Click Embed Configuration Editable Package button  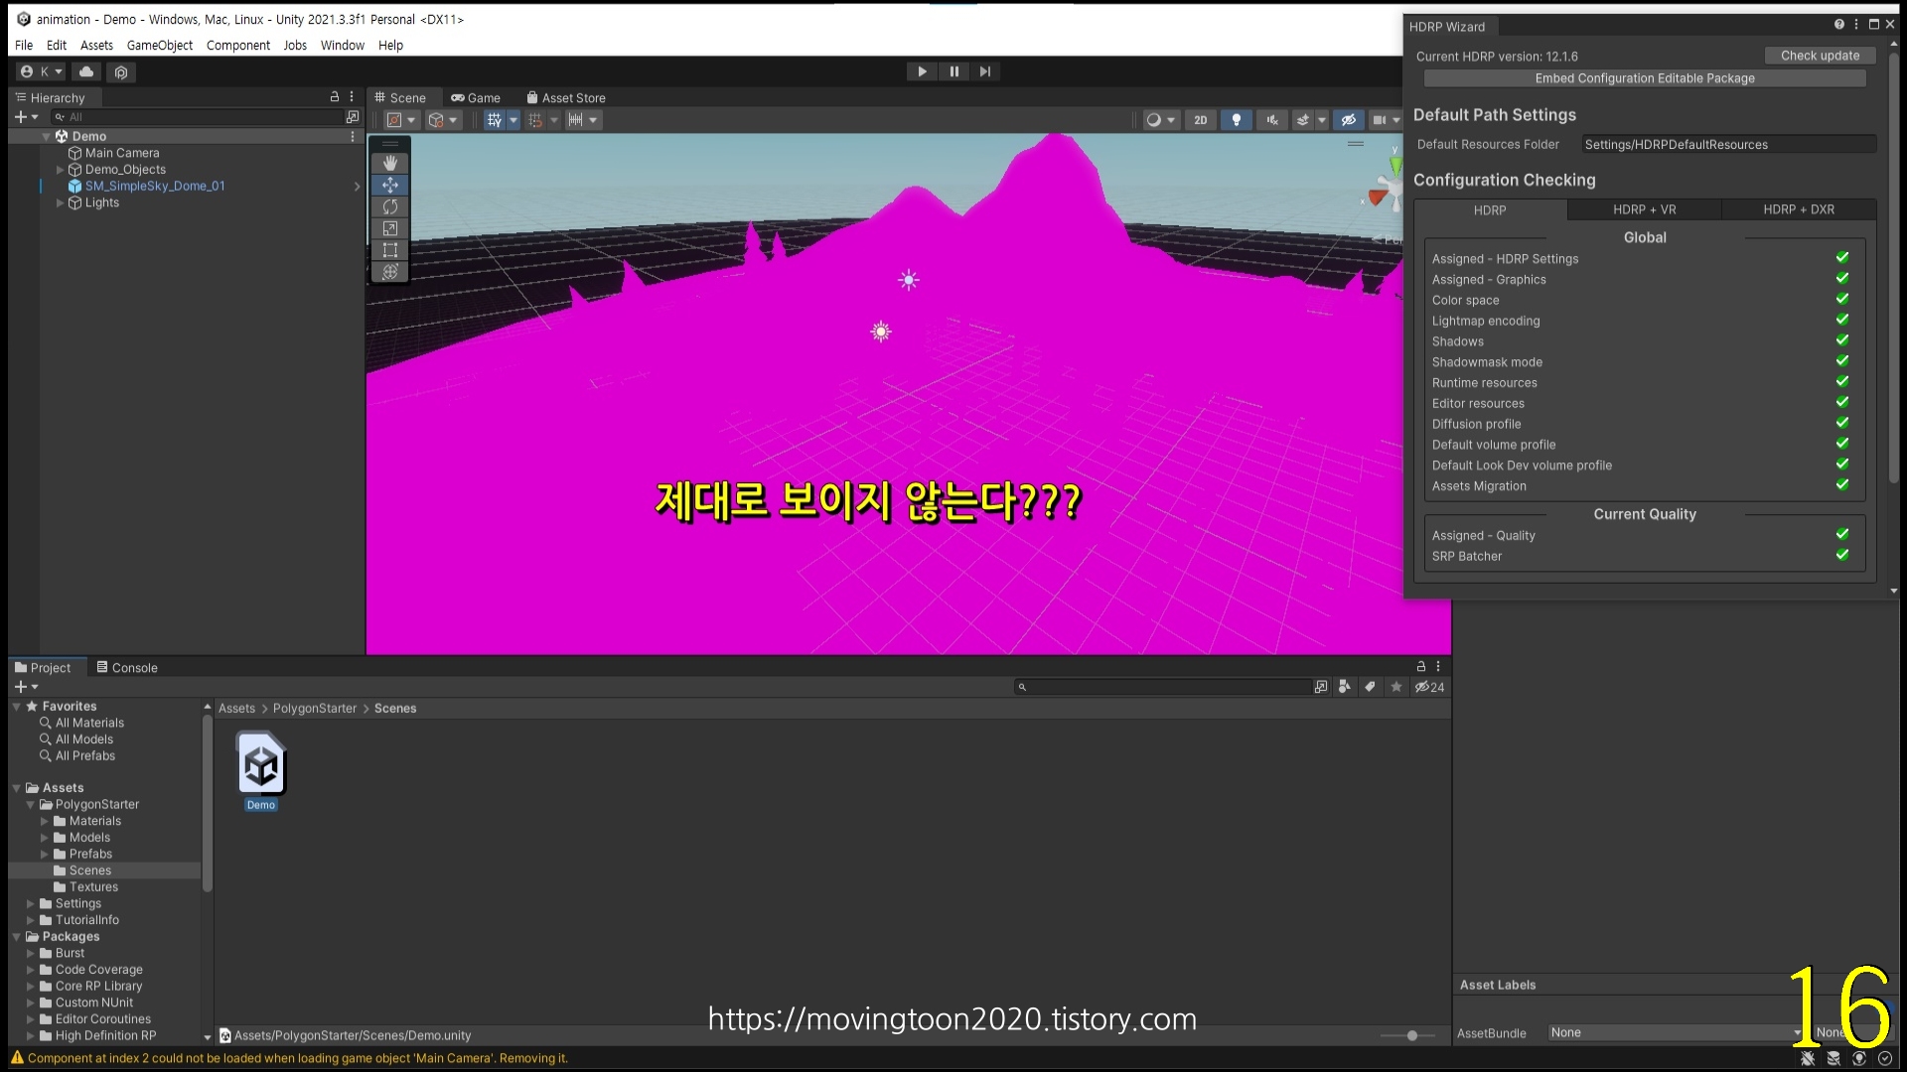click(1645, 78)
